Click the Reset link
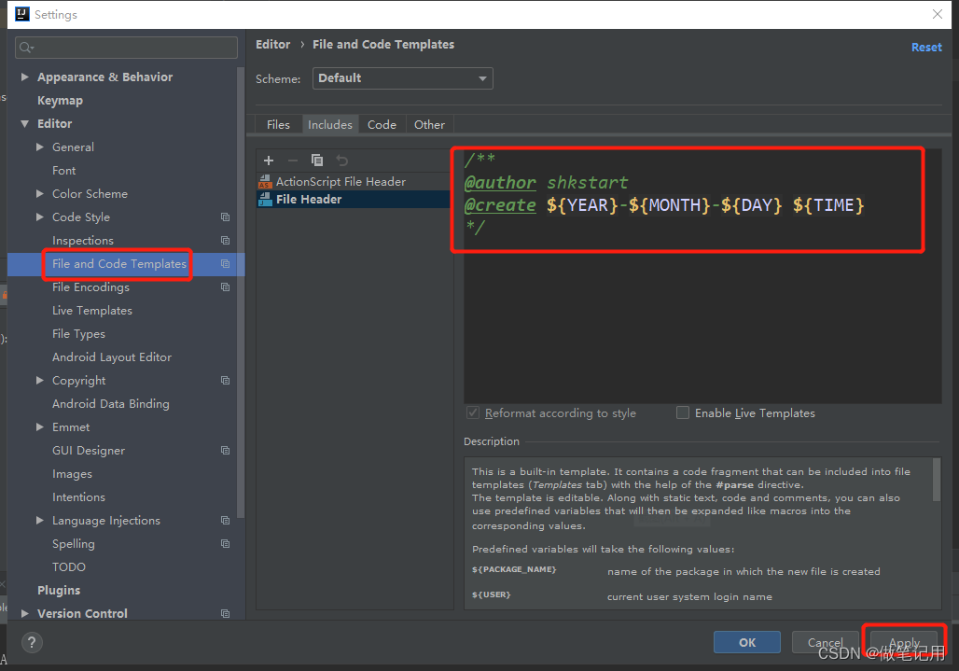This screenshot has height=671, width=959. coord(925,47)
